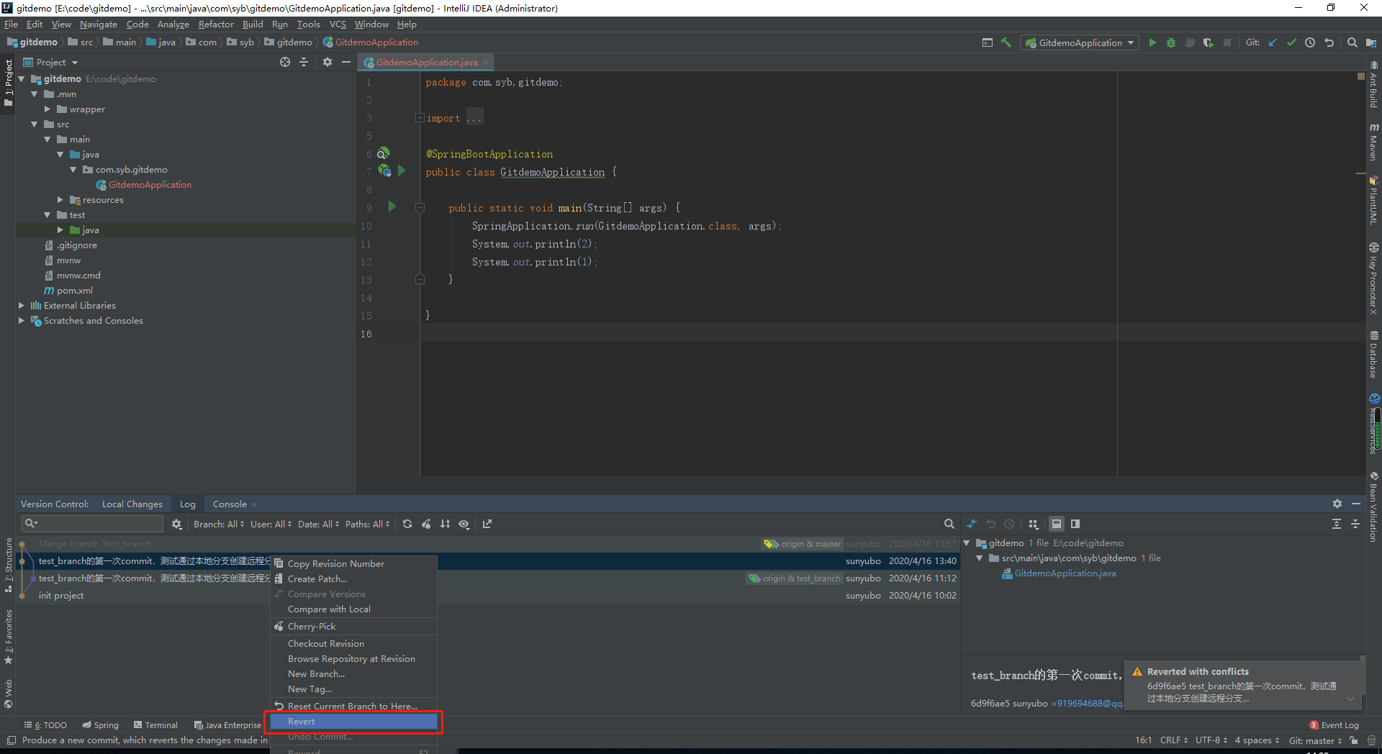This screenshot has height=754, width=1382.
Task: Click show diff icon in details toolbar
Action: tap(972, 524)
